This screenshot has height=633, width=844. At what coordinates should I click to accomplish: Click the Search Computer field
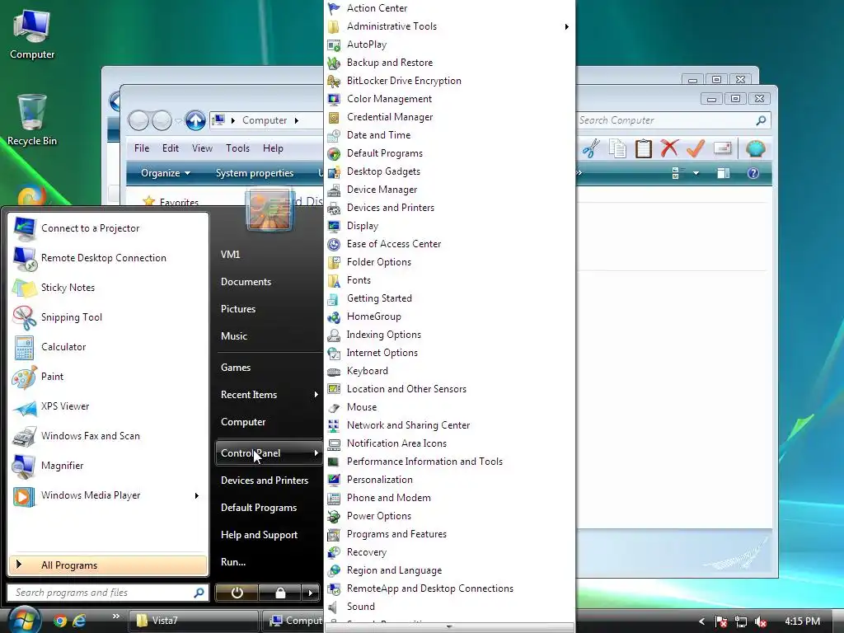tap(673, 120)
